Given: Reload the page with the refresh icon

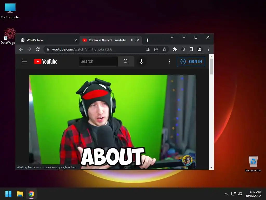Looking at the screenshot, I should pyautogui.click(x=38, y=49).
